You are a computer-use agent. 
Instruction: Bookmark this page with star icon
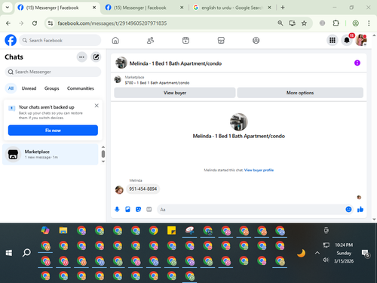[304, 23]
